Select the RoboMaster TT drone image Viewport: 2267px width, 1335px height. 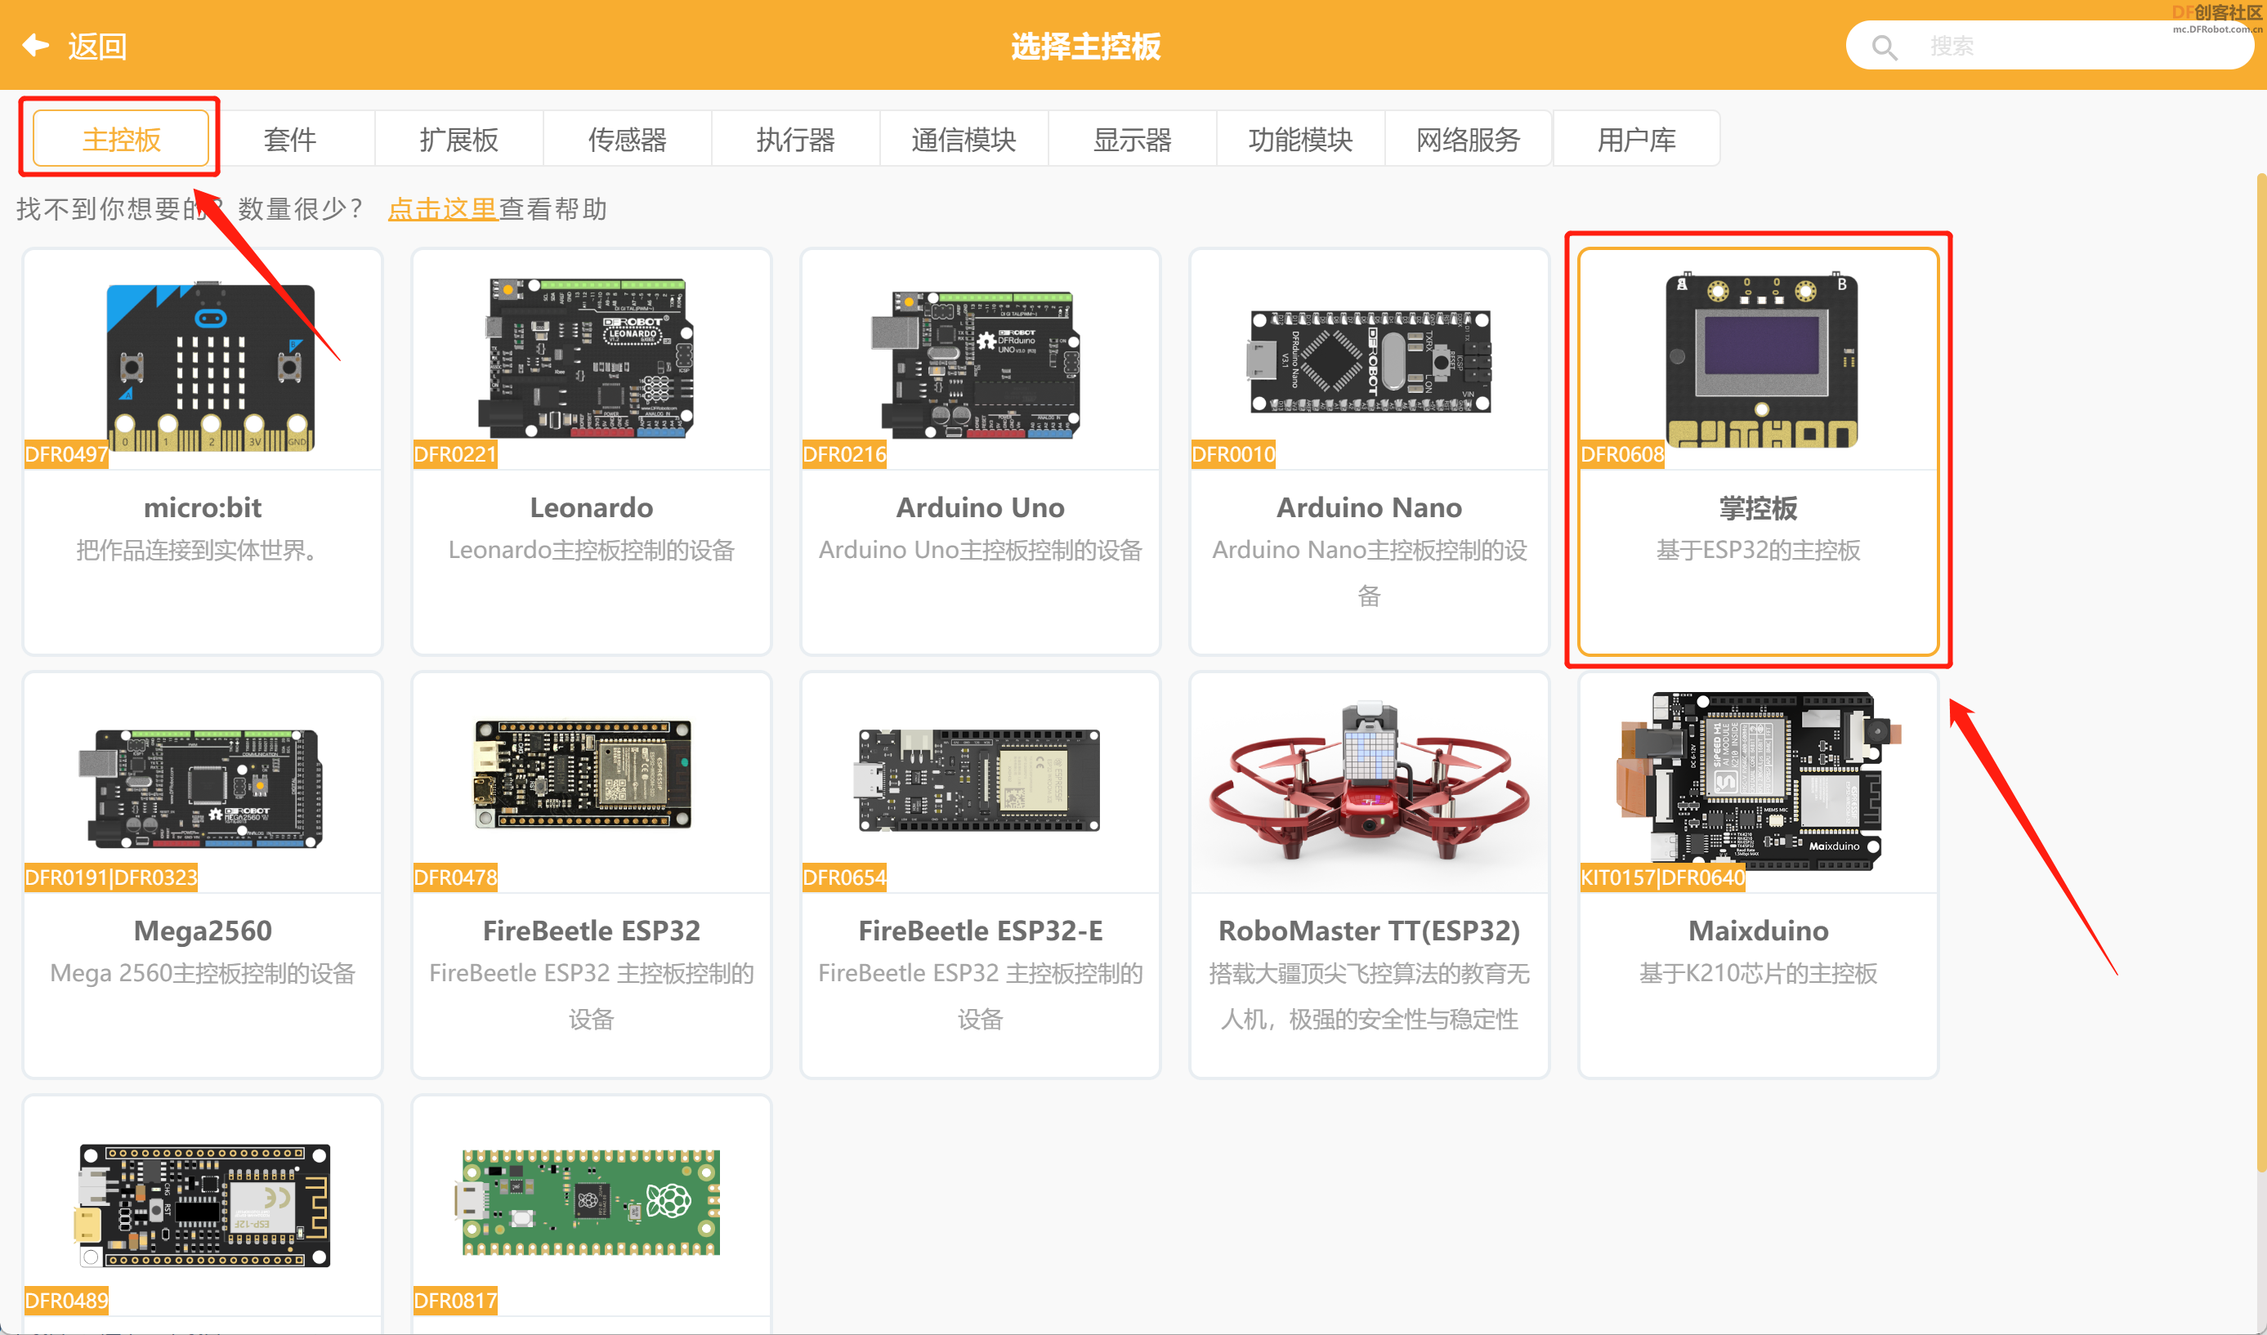point(1369,781)
